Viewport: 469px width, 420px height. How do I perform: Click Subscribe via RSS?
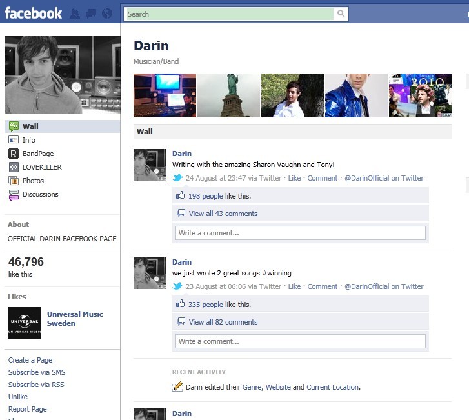36,385
